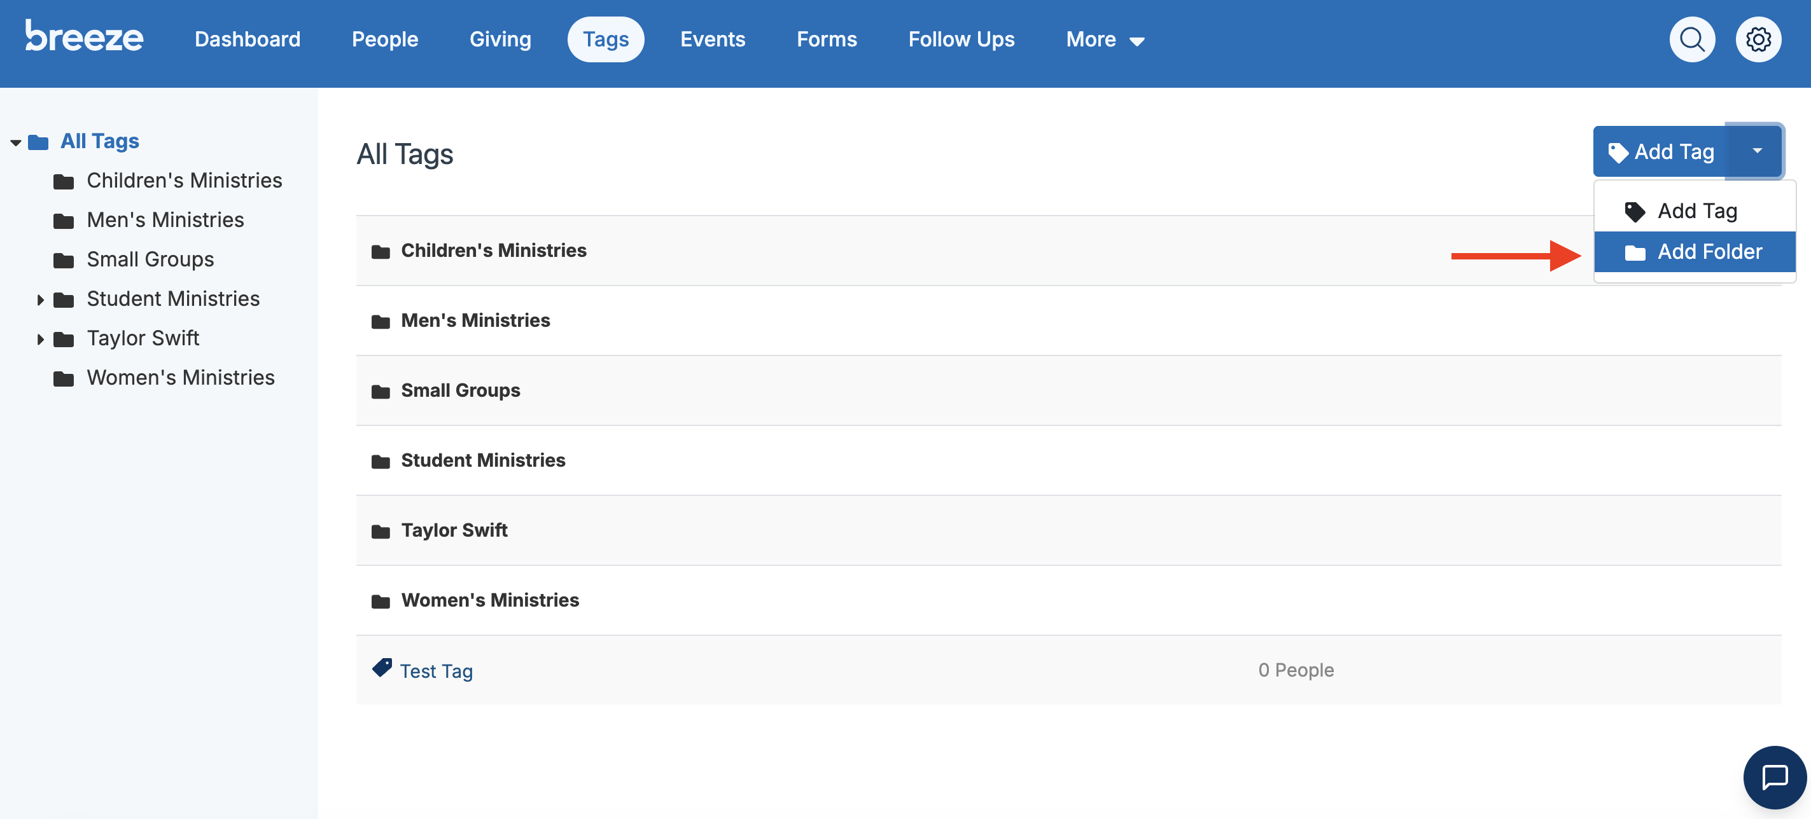Screen dimensions: 1811x819
Task: Click sidebar Taylor Swift folder icon
Action: click(63, 340)
